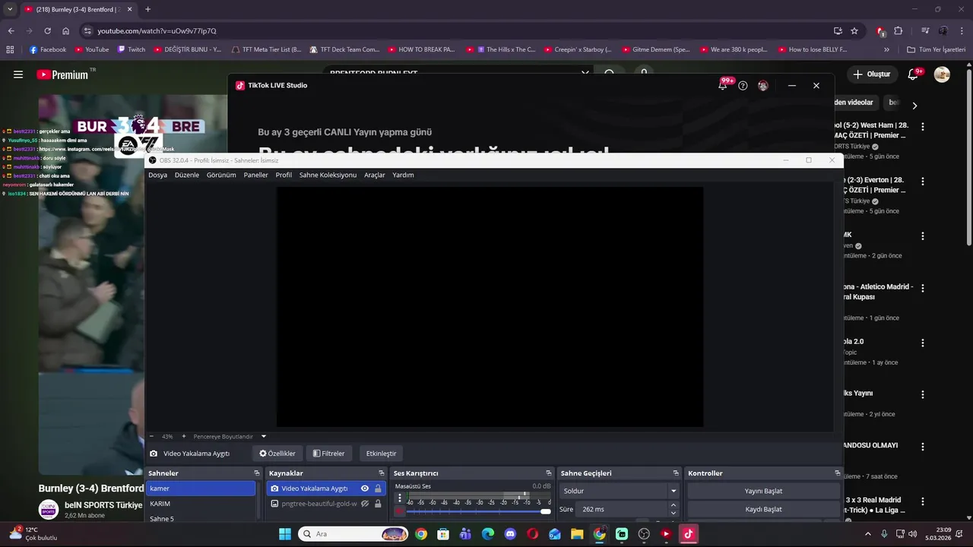Viewport: 973px width, 547px height.
Task: Show the hidden pngtree-beautiful-gold source
Action: point(365,504)
